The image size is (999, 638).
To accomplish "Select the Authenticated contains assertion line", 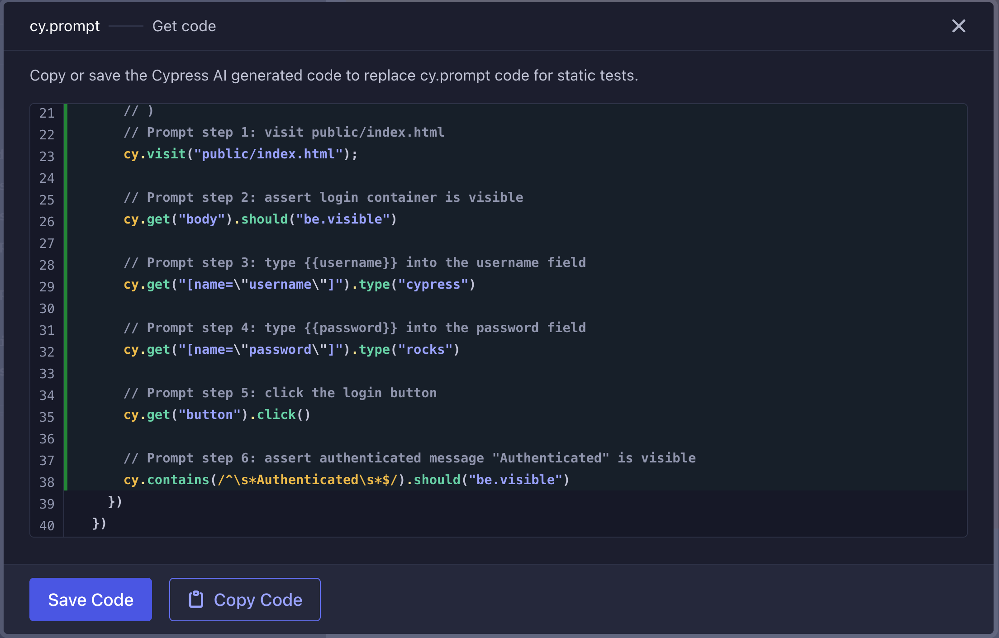I will 346,480.
